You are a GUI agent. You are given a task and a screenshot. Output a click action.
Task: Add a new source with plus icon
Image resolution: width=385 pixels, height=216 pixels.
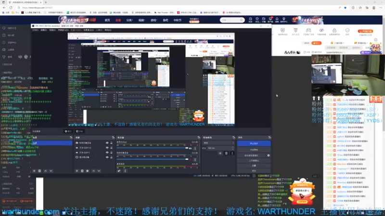coord(77,171)
